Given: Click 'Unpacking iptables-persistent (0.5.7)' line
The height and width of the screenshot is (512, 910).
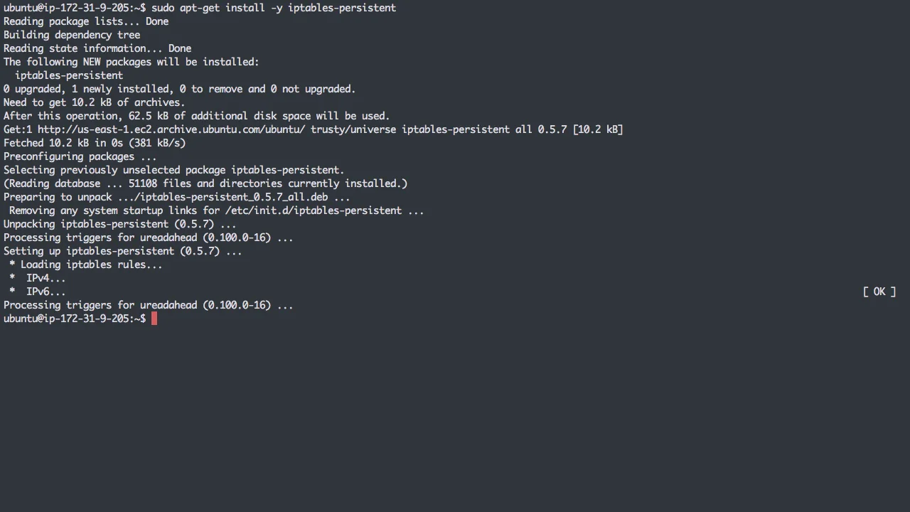Looking at the screenshot, I should (x=120, y=224).
